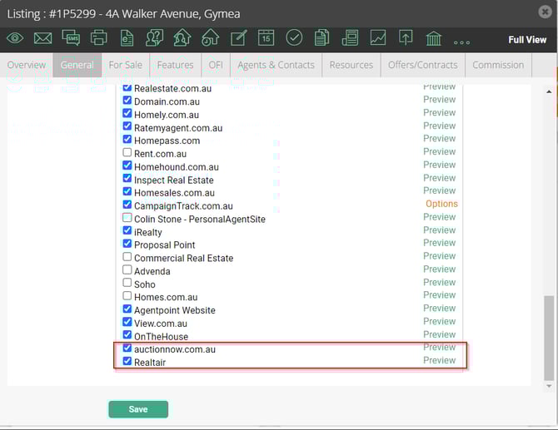Click the checkmark circle task icon

pyautogui.click(x=294, y=37)
